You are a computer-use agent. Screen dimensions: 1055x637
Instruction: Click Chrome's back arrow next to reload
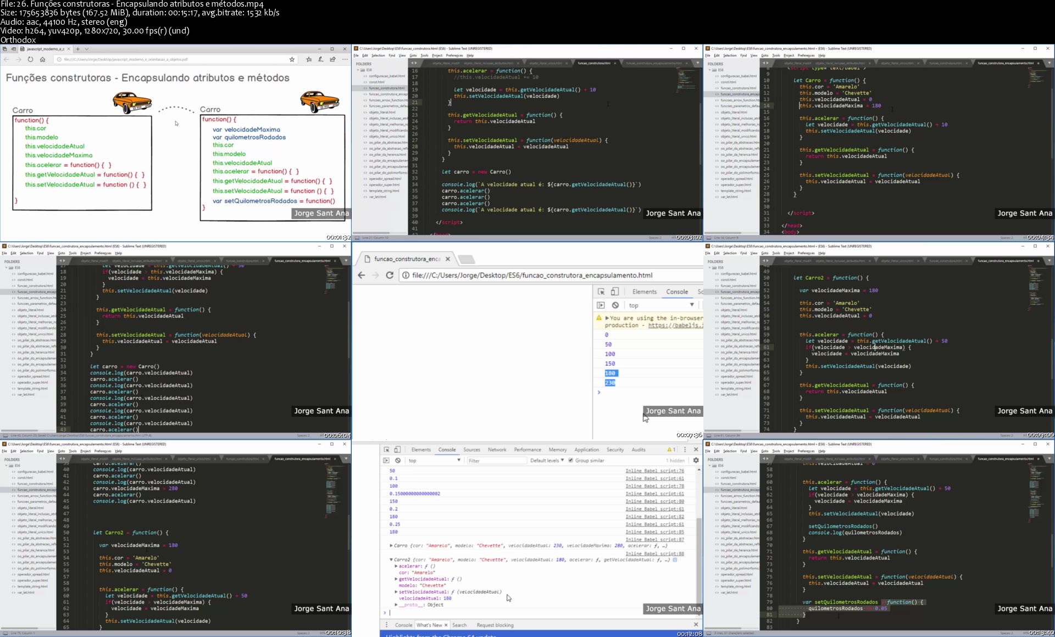(362, 275)
